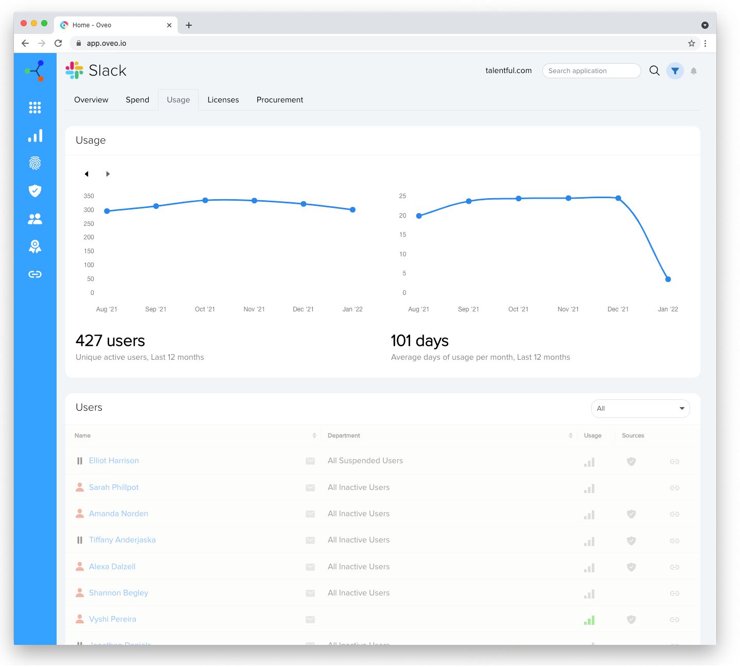Viewport: 740px width, 667px height.
Task: Click the link integrations icon in sidebar
Action: tap(34, 274)
